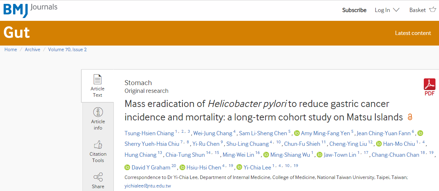
Task: Expand the Log In dropdown
Action: pos(387,10)
